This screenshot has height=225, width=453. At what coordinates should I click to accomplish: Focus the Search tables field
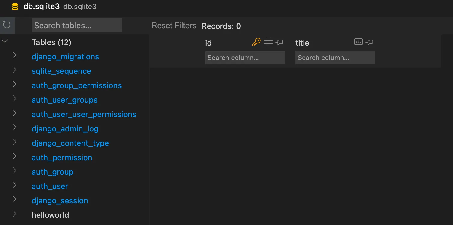[x=77, y=25]
